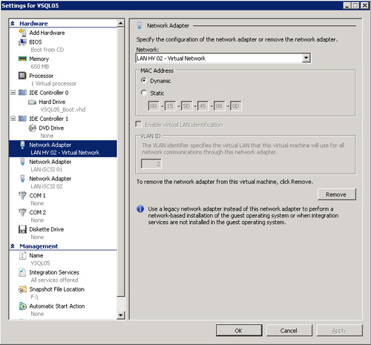
Task: Click the Network Adapter header icon
Action: 139,25
